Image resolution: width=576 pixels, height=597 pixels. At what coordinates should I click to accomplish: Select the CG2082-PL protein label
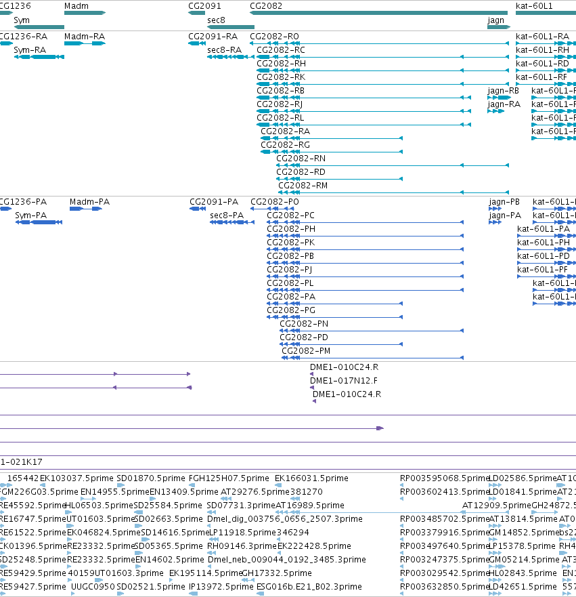coord(290,283)
